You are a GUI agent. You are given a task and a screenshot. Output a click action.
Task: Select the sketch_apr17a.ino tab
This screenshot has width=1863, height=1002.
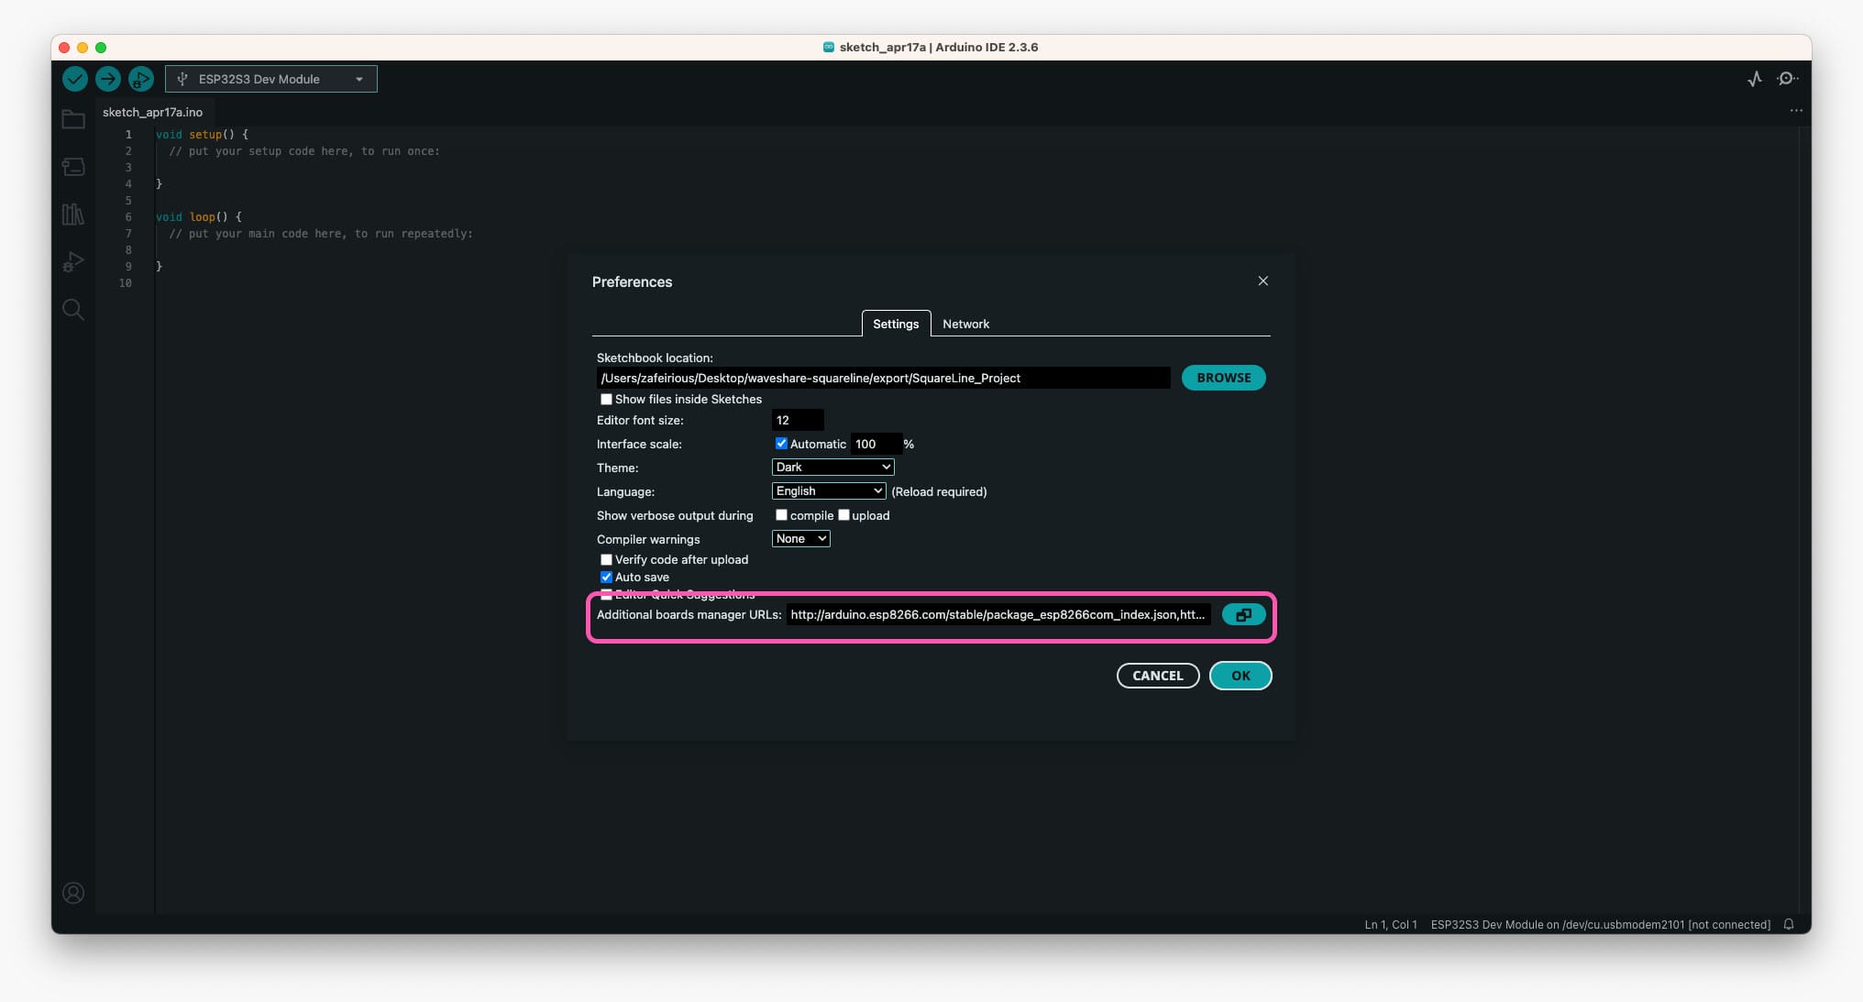[x=152, y=112]
